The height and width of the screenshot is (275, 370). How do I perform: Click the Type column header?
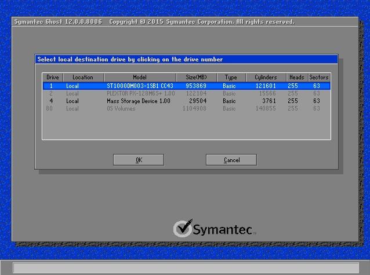tap(231, 78)
